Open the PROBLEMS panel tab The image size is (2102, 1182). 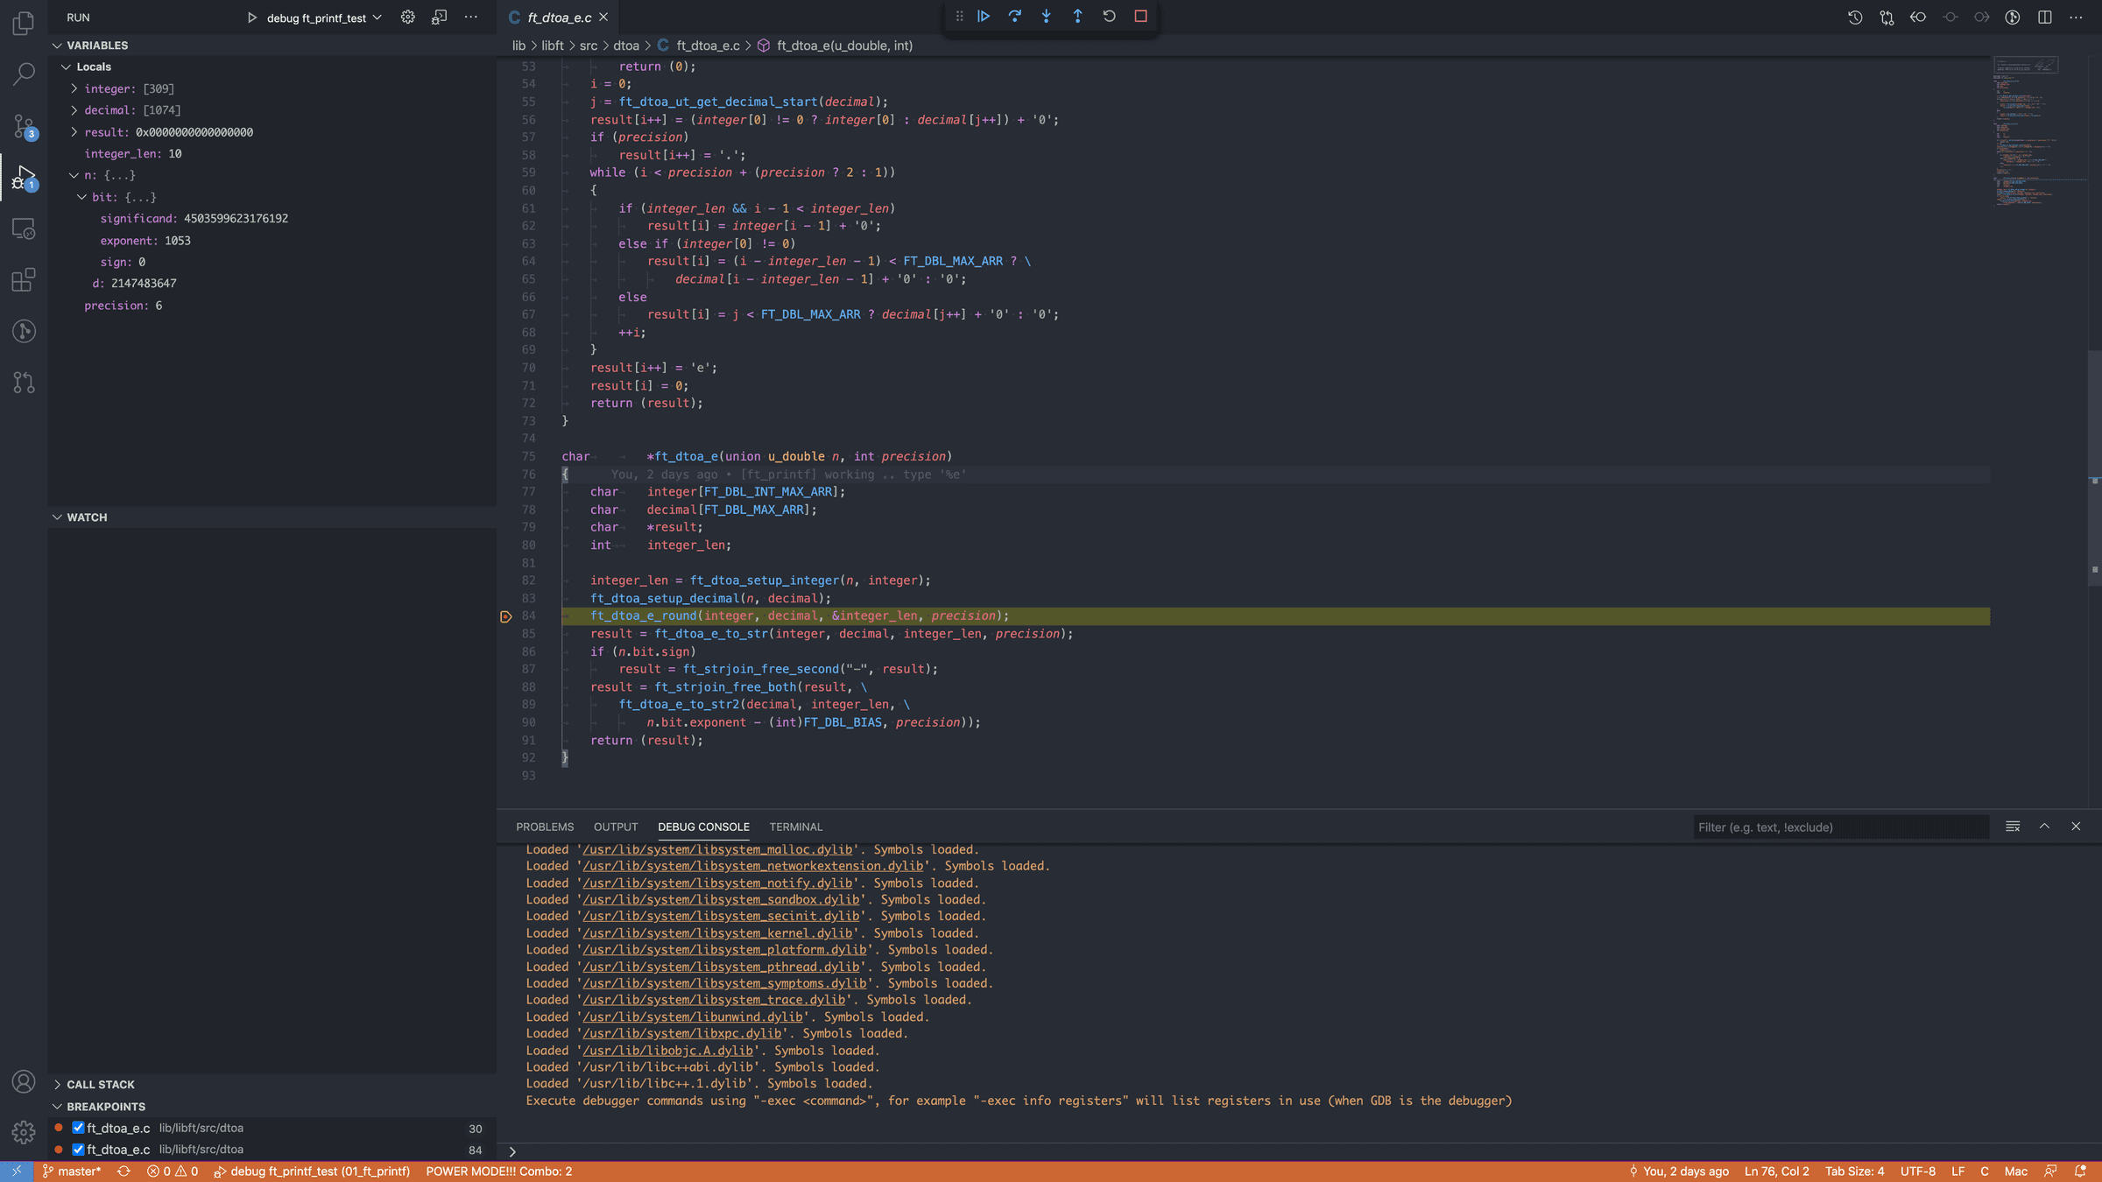point(545,827)
